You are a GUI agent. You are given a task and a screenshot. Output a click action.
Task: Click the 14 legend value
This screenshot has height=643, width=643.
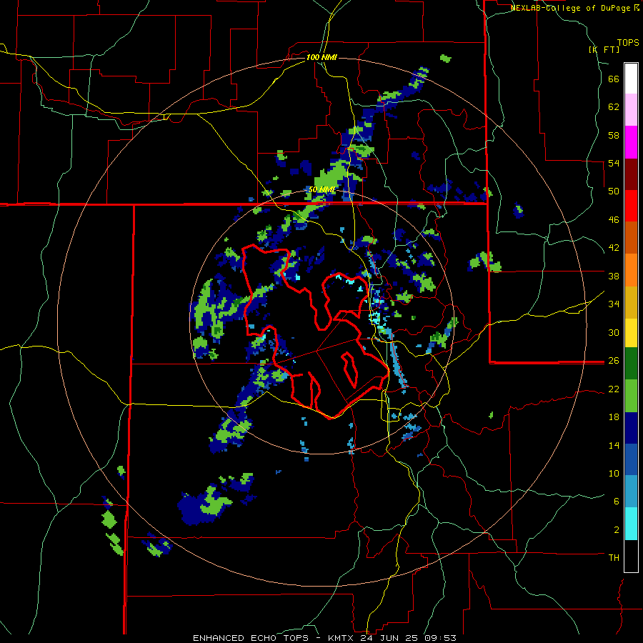click(614, 445)
